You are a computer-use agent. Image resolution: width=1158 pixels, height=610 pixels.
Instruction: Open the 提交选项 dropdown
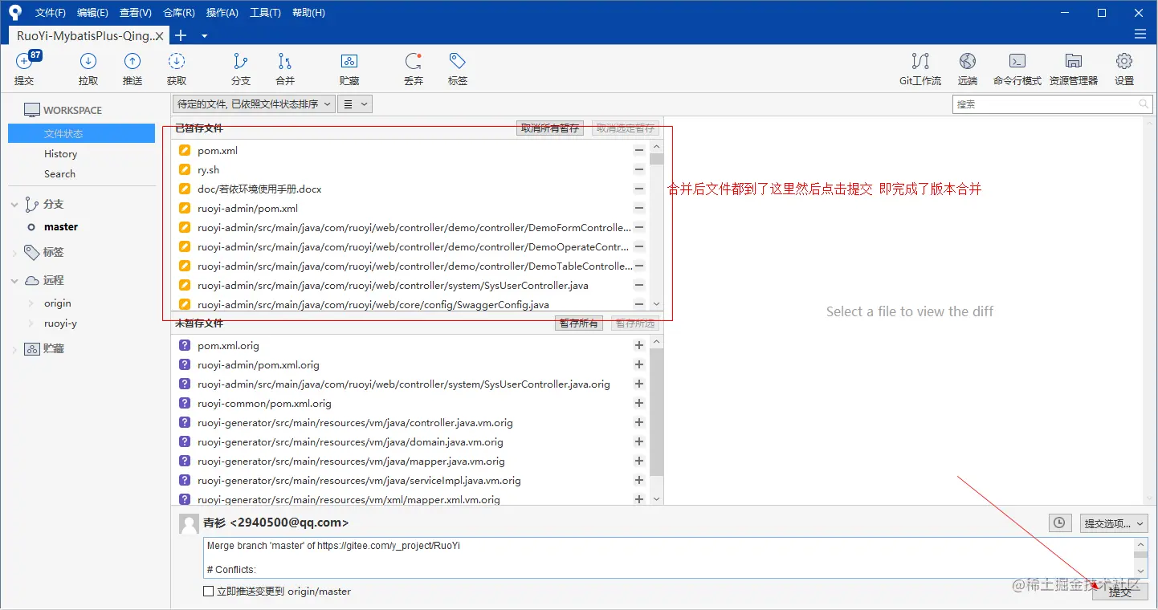[x=1114, y=523]
